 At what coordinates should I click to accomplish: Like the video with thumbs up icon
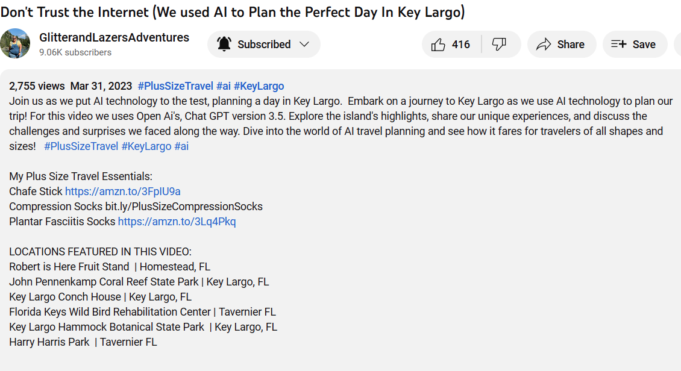pyautogui.click(x=438, y=44)
